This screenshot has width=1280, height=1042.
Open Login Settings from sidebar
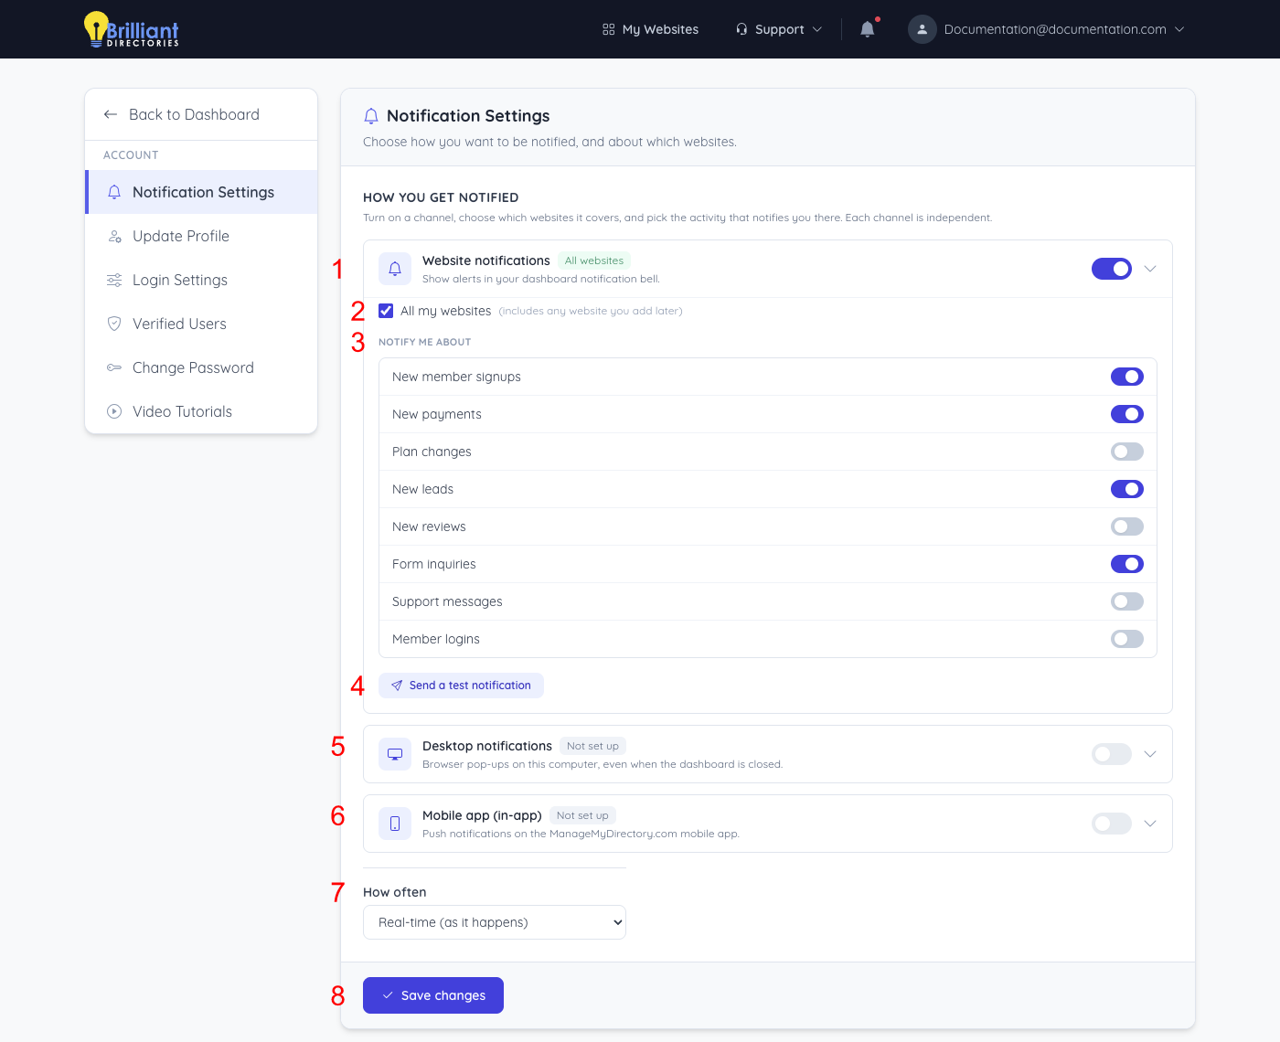click(201, 280)
